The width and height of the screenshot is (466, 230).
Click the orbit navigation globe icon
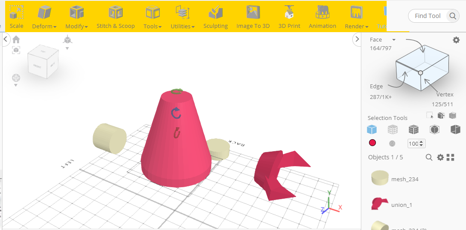coord(16,78)
